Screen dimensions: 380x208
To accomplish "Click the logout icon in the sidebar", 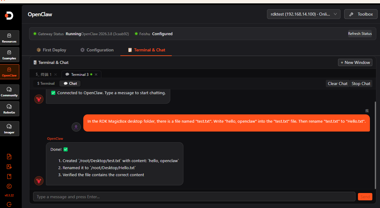I will 9,204.
